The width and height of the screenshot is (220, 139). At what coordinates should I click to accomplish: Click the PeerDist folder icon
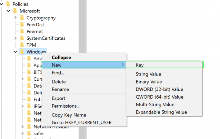[22, 24]
